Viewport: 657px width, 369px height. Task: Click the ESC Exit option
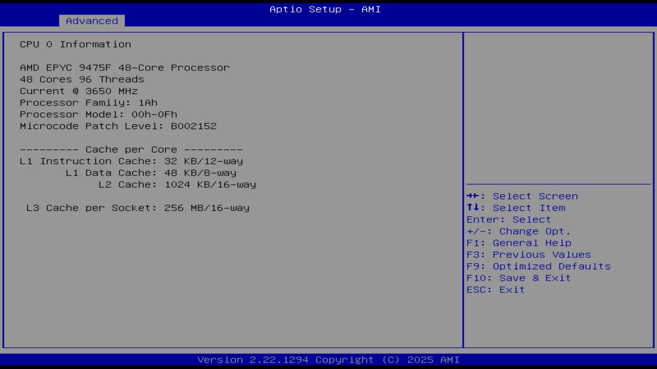click(495, 290)
